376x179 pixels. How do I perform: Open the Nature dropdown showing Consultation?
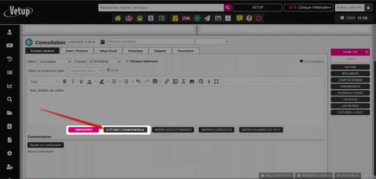click(x=54, y=61)
